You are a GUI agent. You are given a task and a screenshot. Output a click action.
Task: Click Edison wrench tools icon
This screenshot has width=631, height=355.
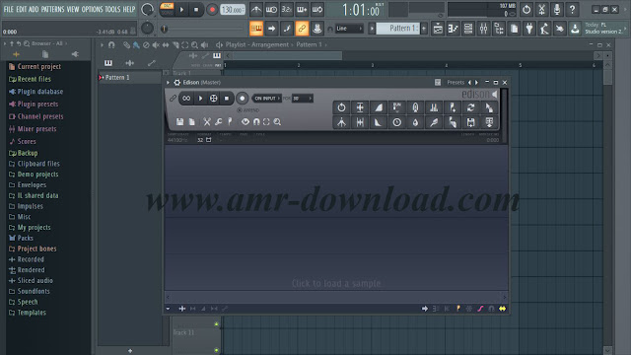pyautogui.click(x=218, y=121)
